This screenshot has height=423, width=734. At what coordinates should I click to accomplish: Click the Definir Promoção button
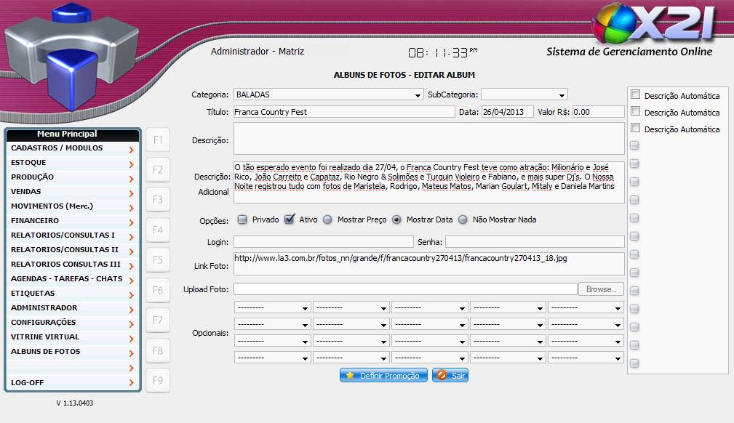point(383,376)
